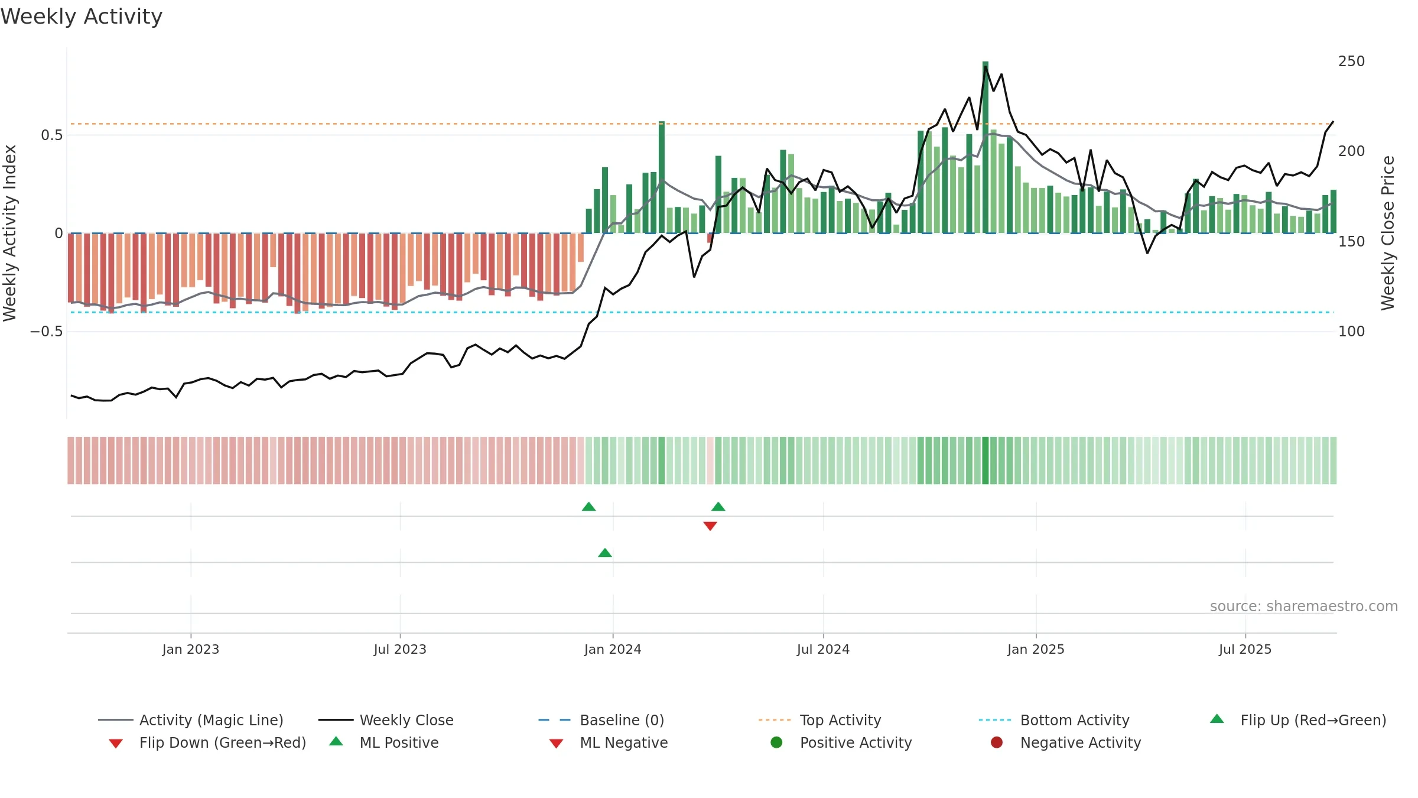Toggle the Activity (Magic Line) legend entry
1418x798 pixels.
[191, 720]
